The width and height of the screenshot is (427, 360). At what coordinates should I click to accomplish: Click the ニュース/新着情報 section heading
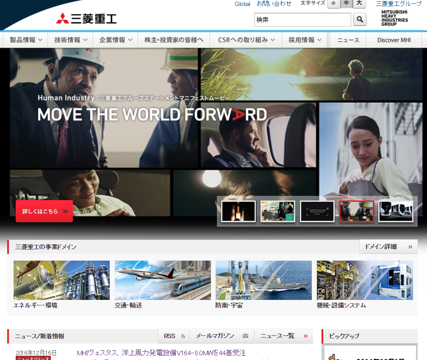click(40, 336)
